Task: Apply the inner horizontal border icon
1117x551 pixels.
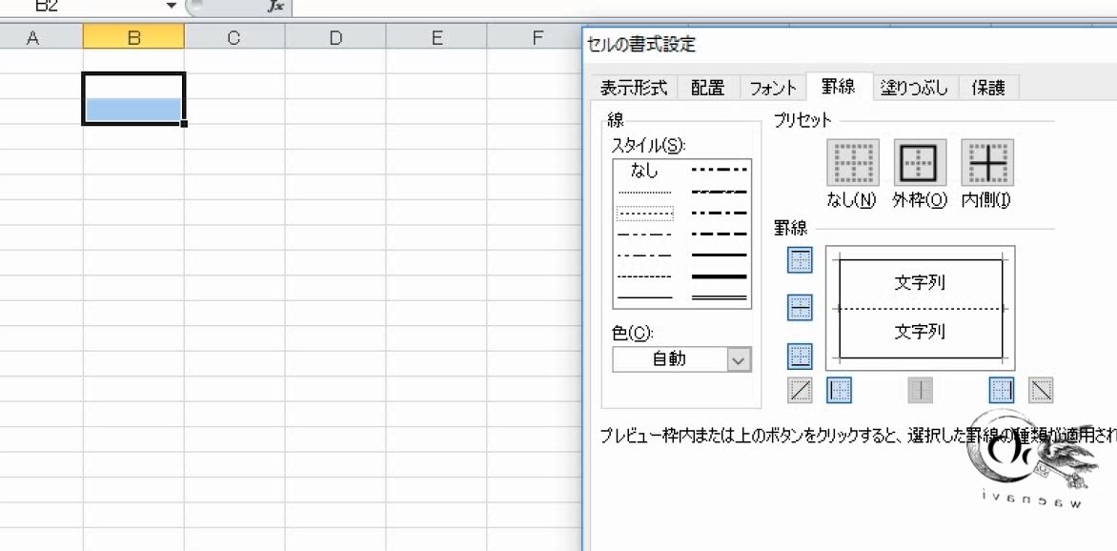Action: pyautogui.click(x=799, y=307)
